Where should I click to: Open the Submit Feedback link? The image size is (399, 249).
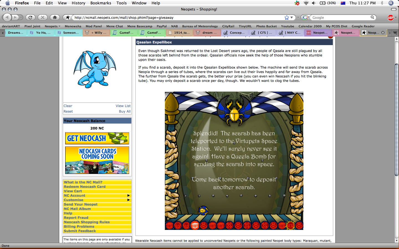coord(80,231)
